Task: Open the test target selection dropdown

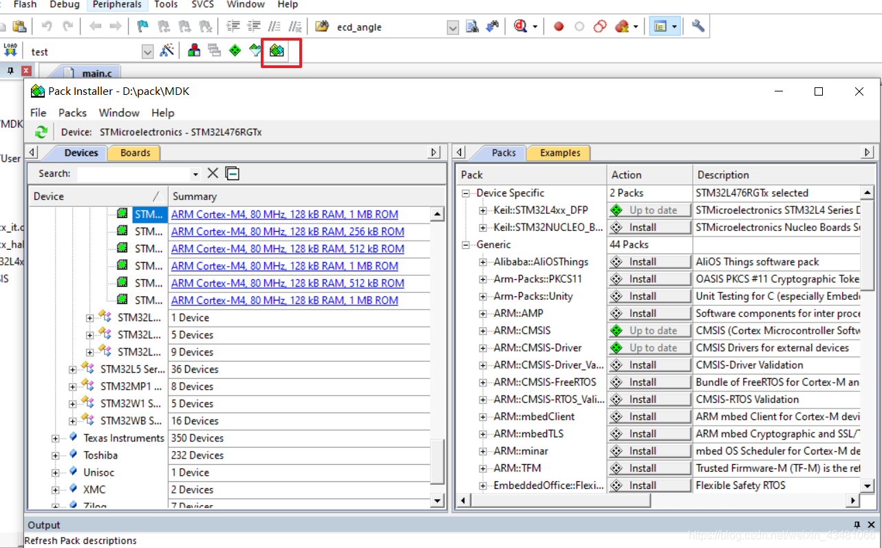Action: pyautogui.click(x=147, y=52)
